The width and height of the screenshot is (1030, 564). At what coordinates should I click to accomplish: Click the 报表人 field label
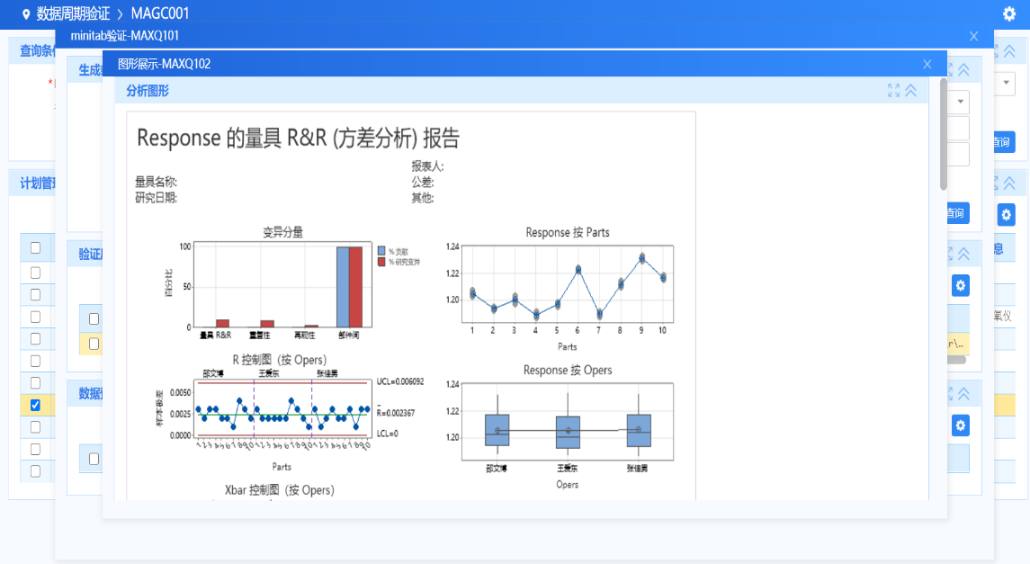(427, 166)
